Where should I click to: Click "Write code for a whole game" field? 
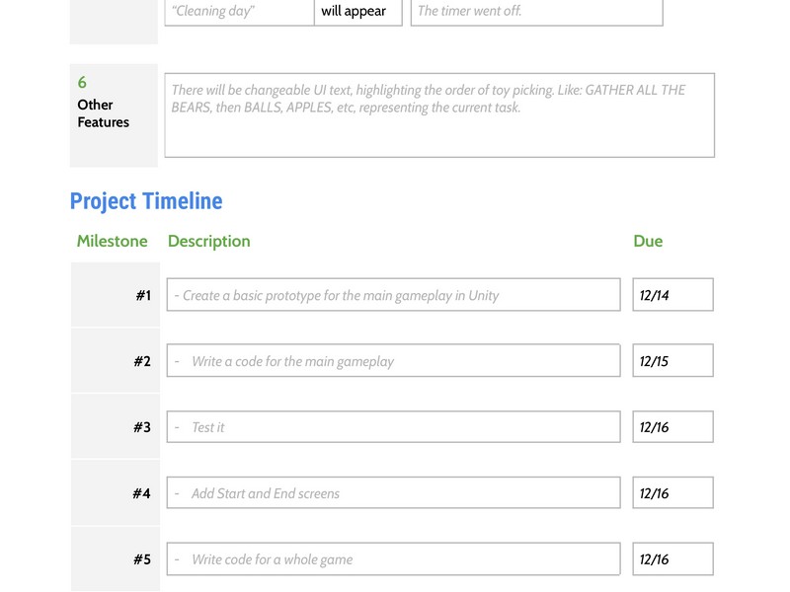click(393, 559)
